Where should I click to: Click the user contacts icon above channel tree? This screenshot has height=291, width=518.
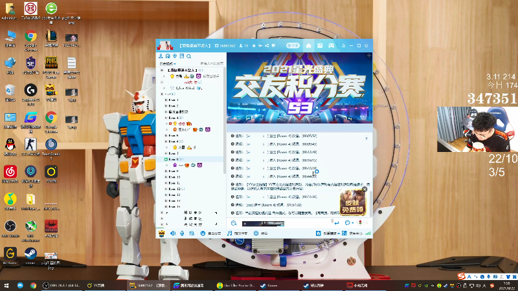161,56
